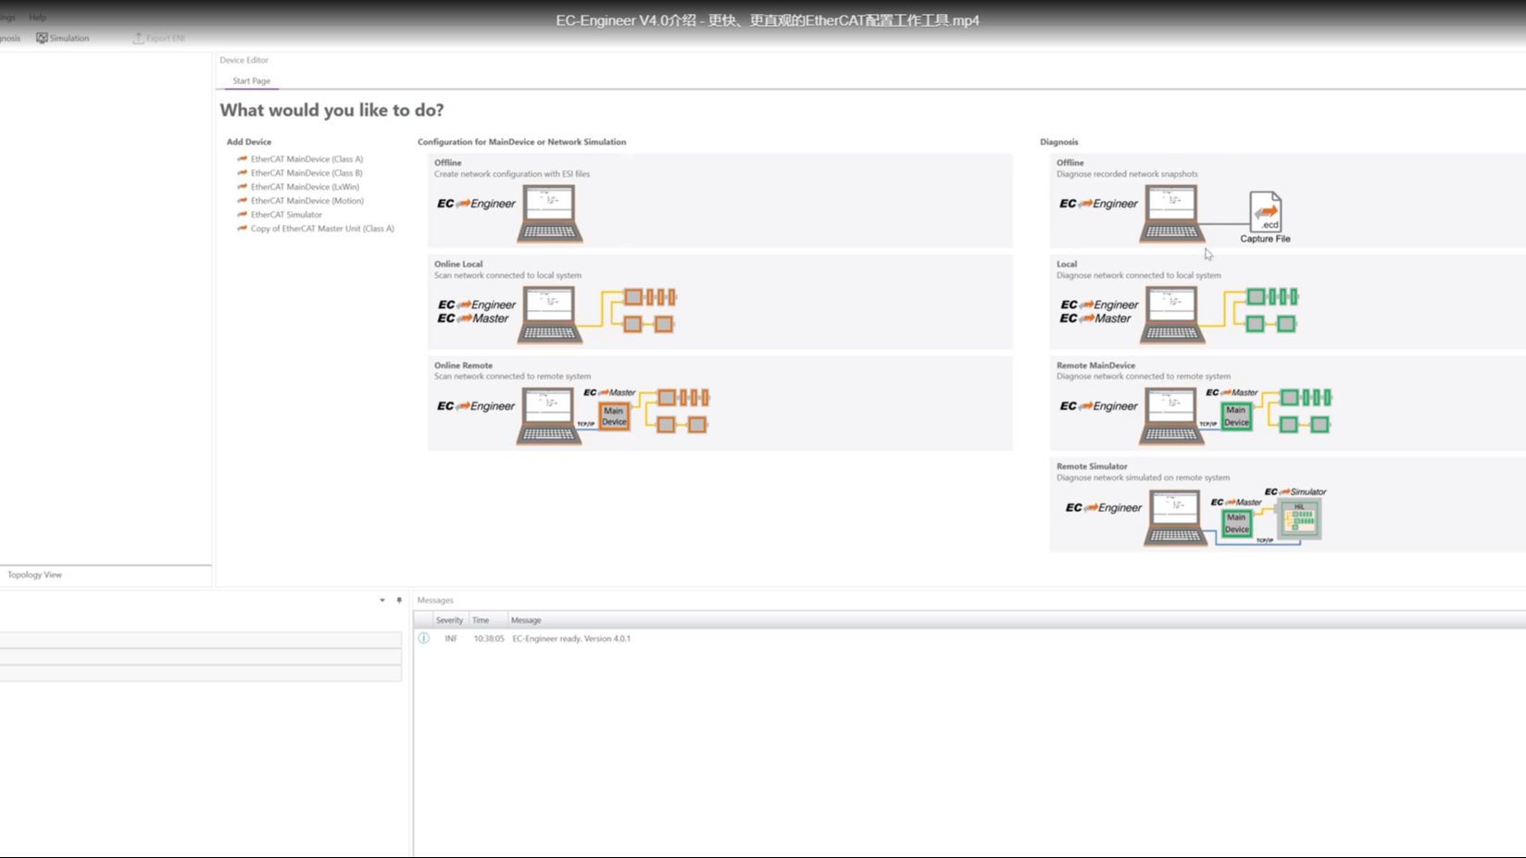The width and height of the screenshot is (1526, 858).
Task: Click laptop icon in Offline diagnosis
Action: (x=1172, y=213)
